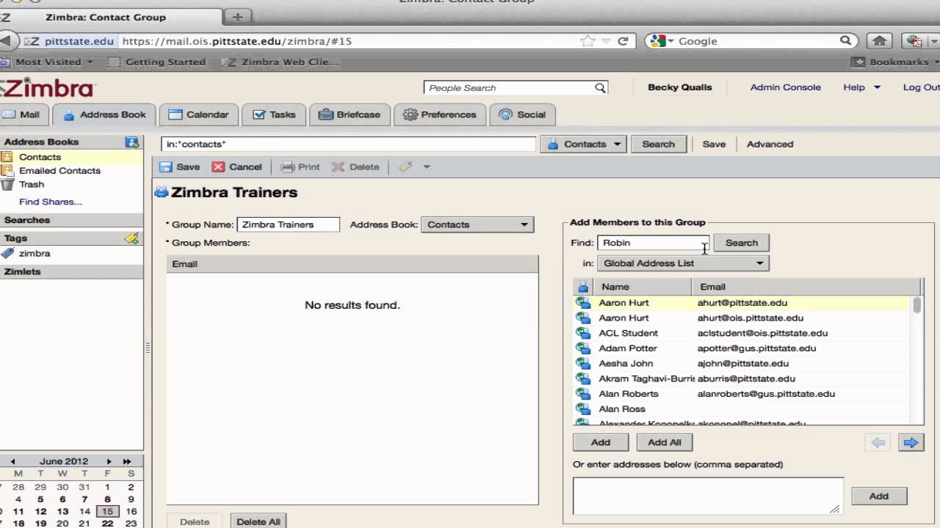The height and width of the screenshot is (528, 940).
Task: Select Alan Roberts in results
Action: click(742, 394)
